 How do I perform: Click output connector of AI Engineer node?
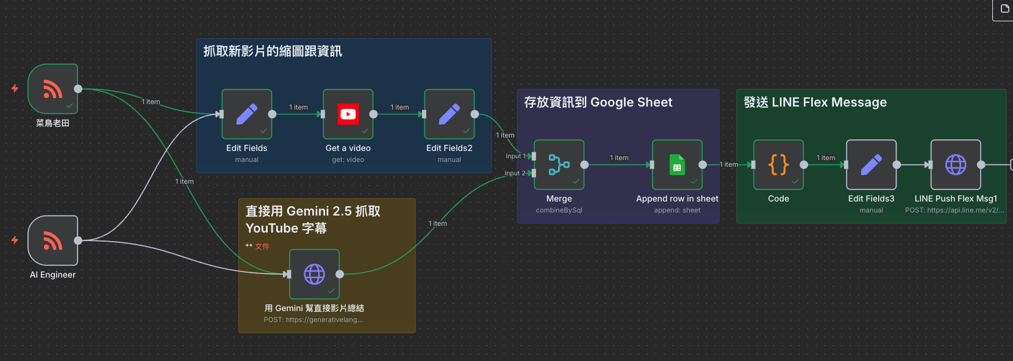(78, 240)
